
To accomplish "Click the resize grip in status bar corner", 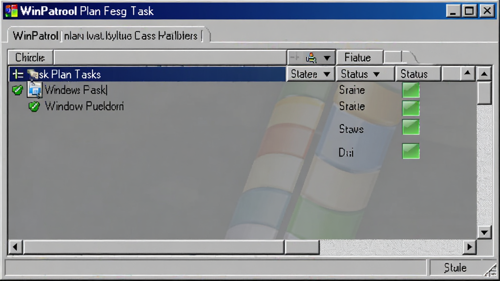I will (490, 270).
